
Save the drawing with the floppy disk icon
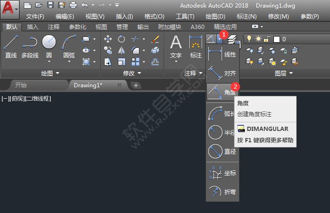[x=50, y=5]
